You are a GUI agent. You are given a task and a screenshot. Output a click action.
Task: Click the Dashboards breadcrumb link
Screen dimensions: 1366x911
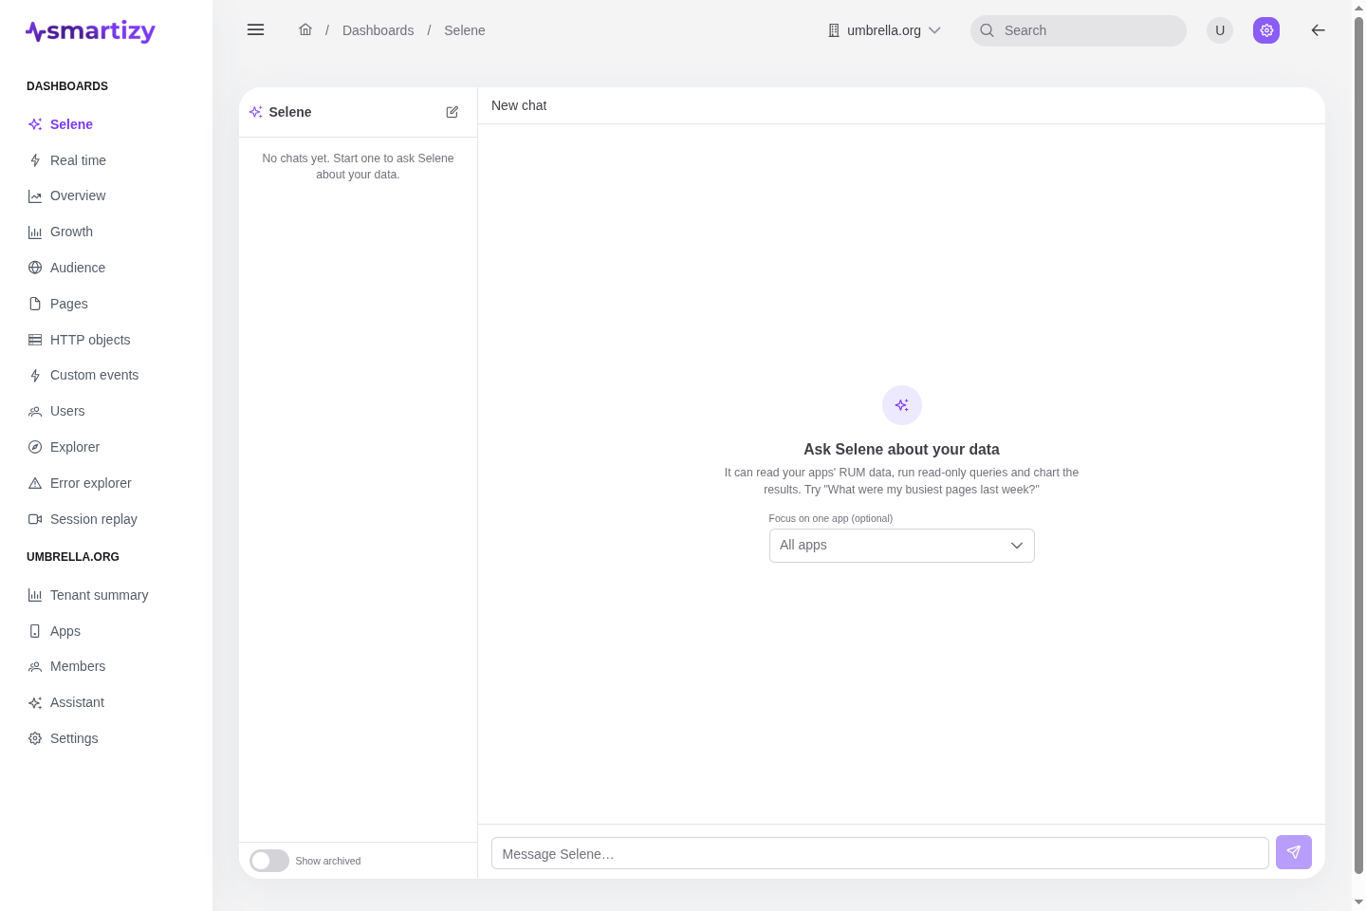pos(378,30)
